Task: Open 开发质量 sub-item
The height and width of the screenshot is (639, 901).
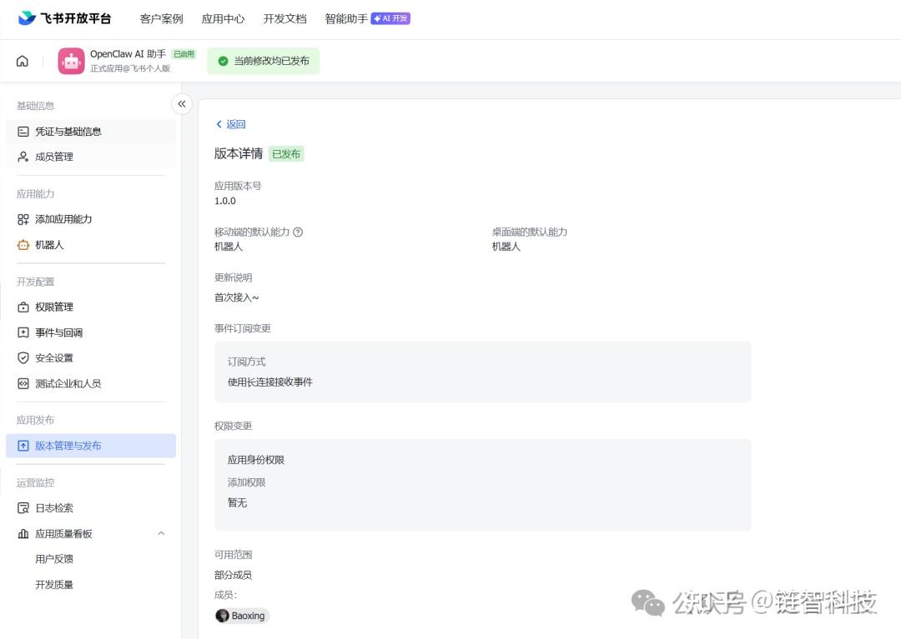Action: 54,585
